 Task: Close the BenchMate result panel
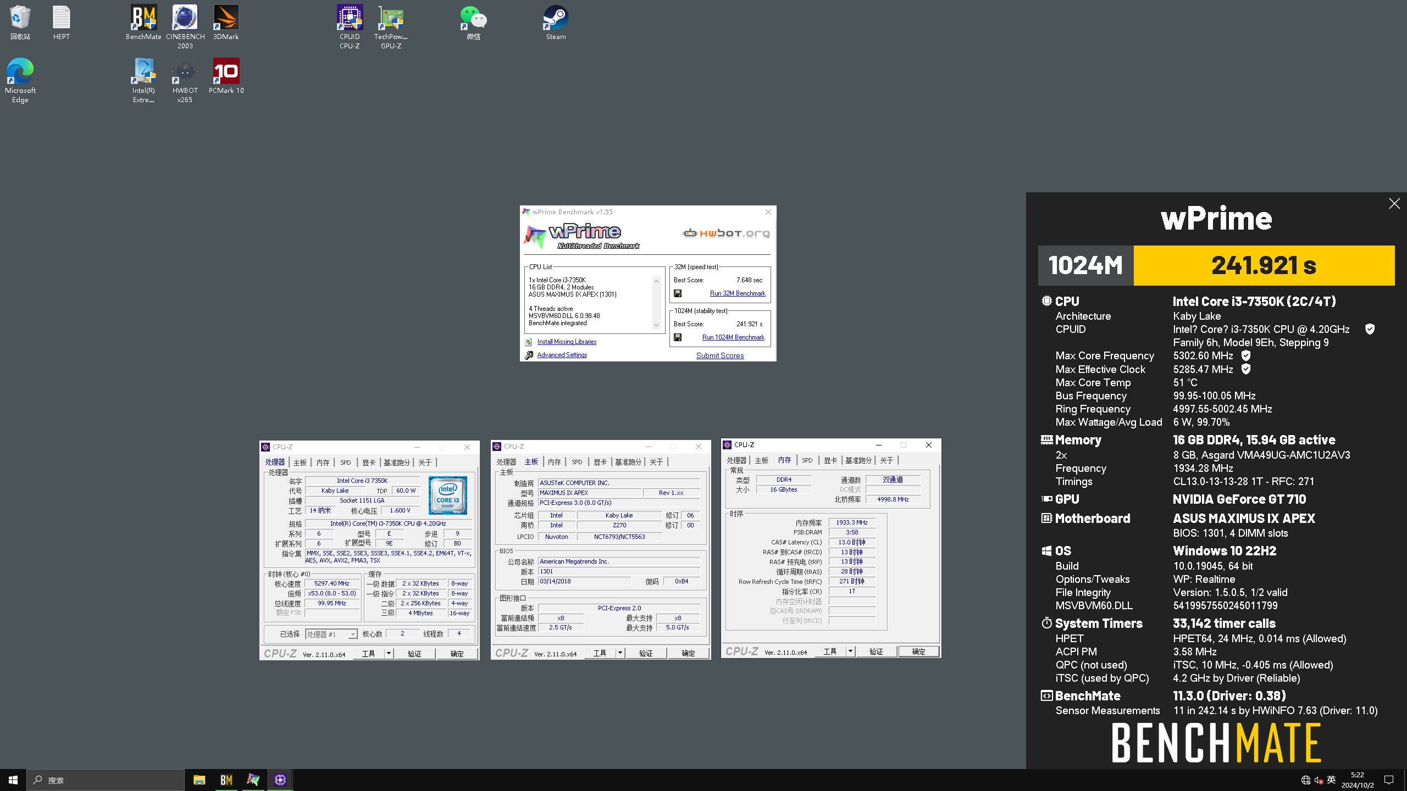tap(1394, 204)
